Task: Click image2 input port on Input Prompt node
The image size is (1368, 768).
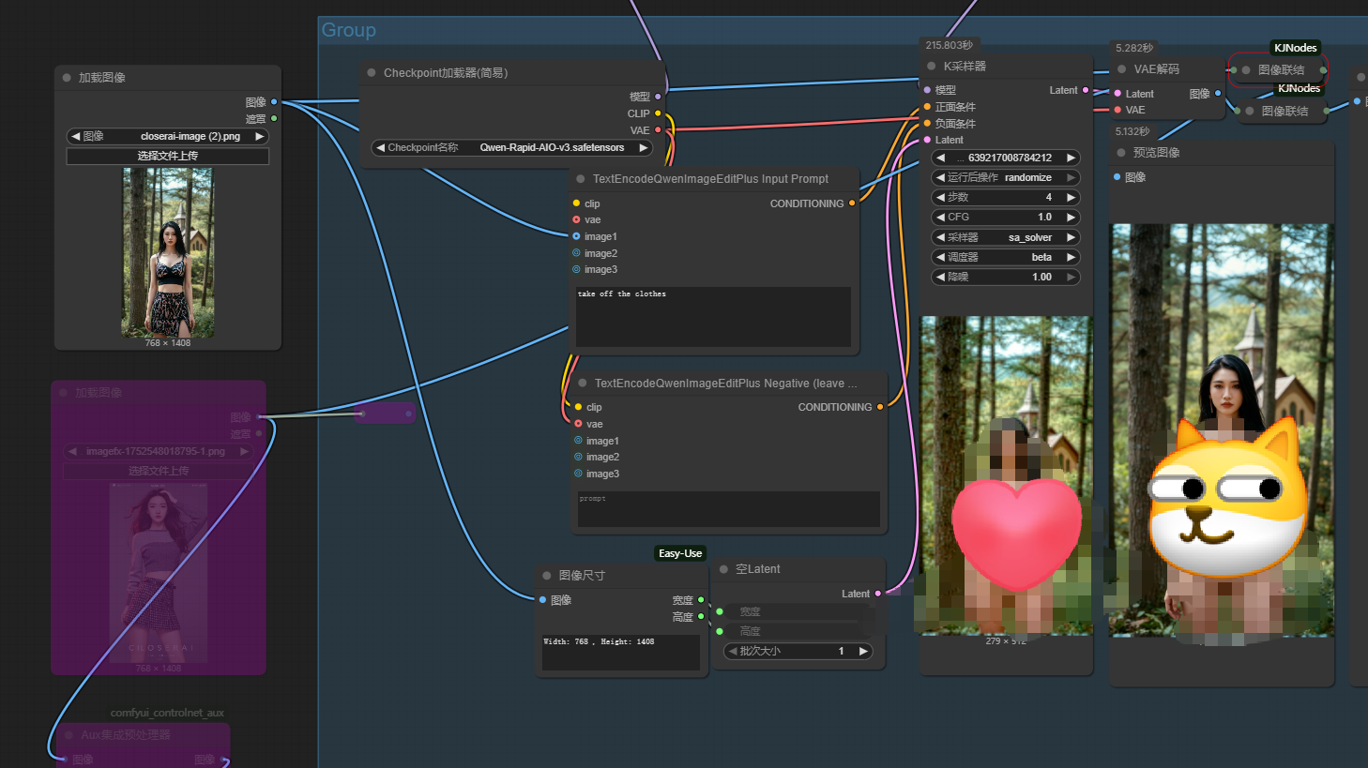Action: coord(576,253)
